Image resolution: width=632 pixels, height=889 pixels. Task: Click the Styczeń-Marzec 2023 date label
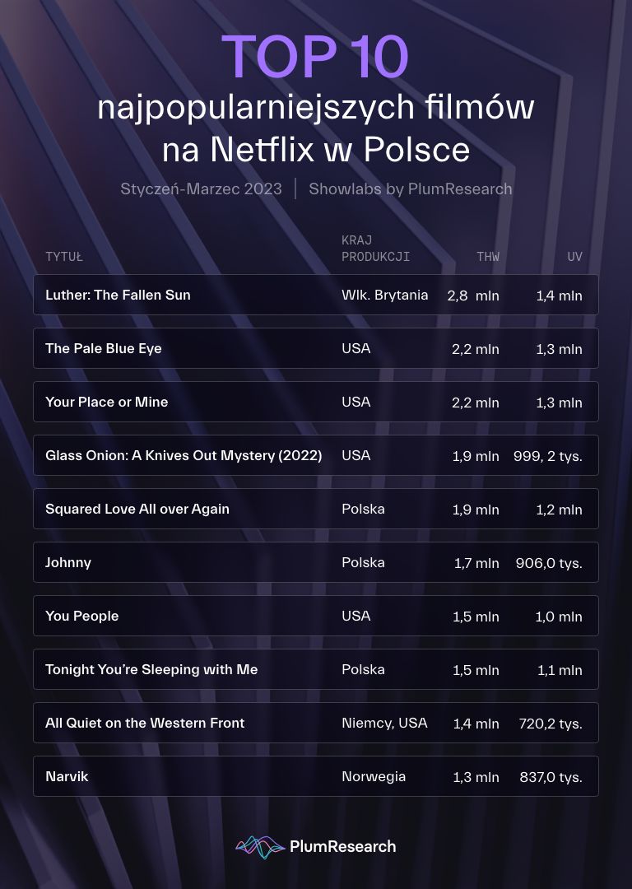tap(201, 189)
